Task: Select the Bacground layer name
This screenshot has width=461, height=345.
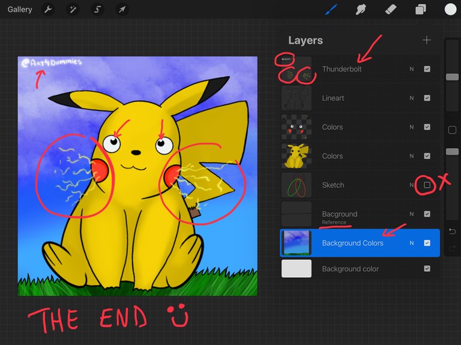Action: click(x=340, y=214)
